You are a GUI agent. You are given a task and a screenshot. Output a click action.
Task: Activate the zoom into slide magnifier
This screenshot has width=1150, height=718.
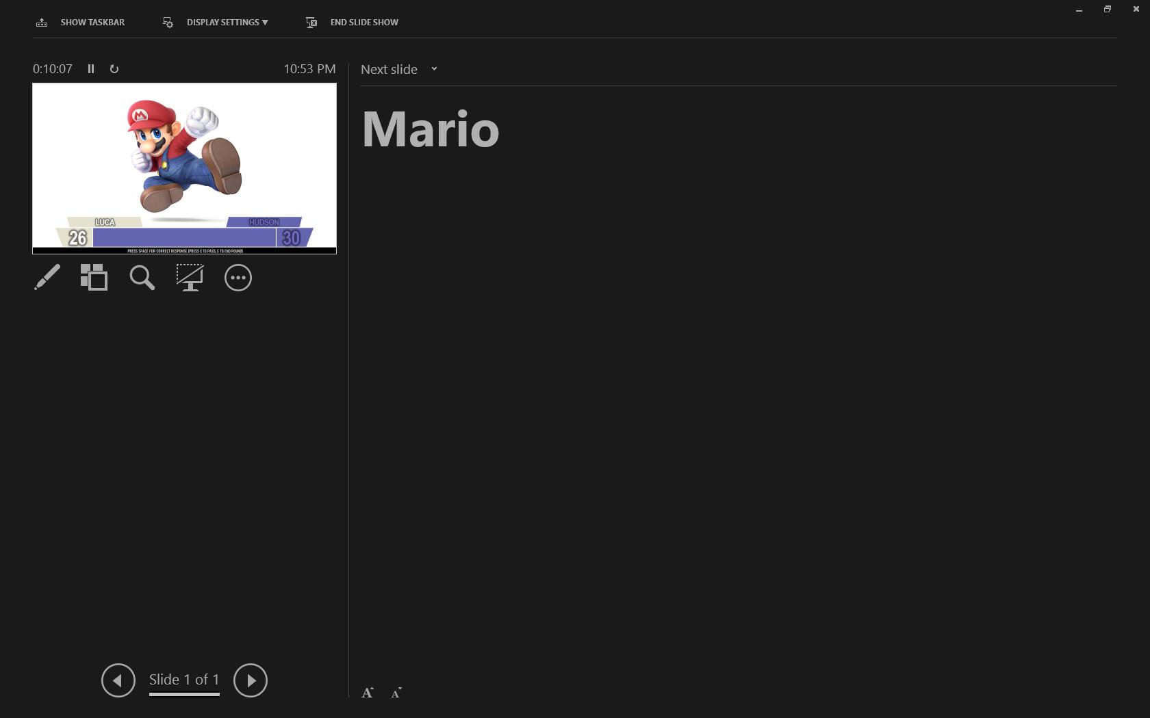[x=142, y=278]
